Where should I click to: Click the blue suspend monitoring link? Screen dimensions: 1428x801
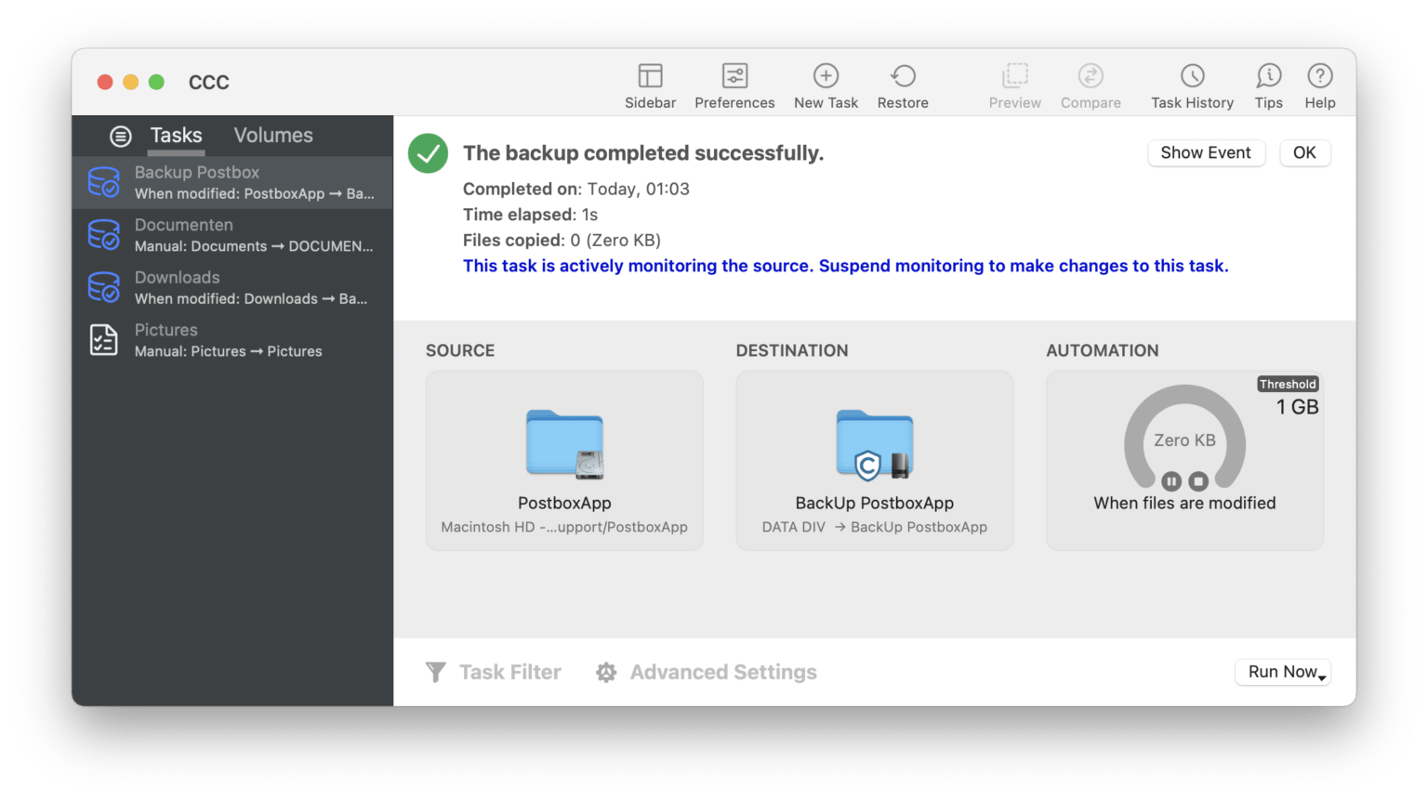click(846, 266)
